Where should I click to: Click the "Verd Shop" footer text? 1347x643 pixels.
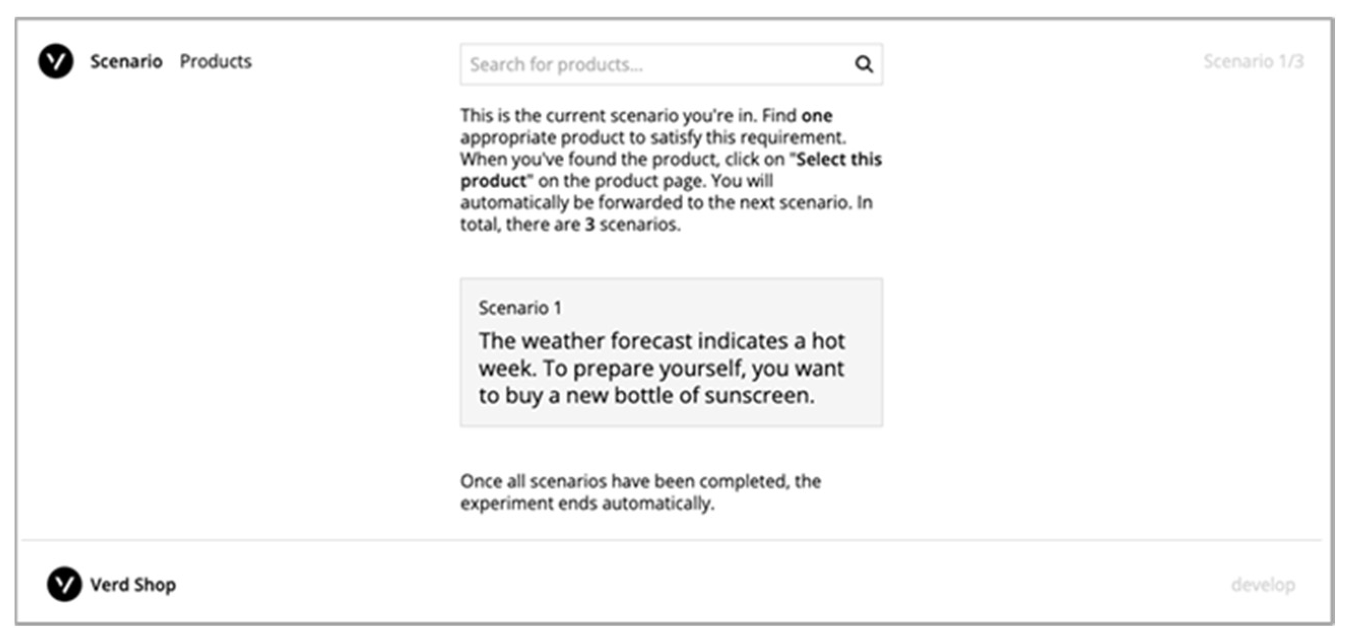[x=133, y=585]
